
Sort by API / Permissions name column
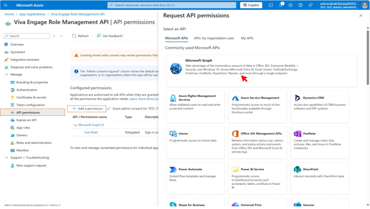(90, 117)
